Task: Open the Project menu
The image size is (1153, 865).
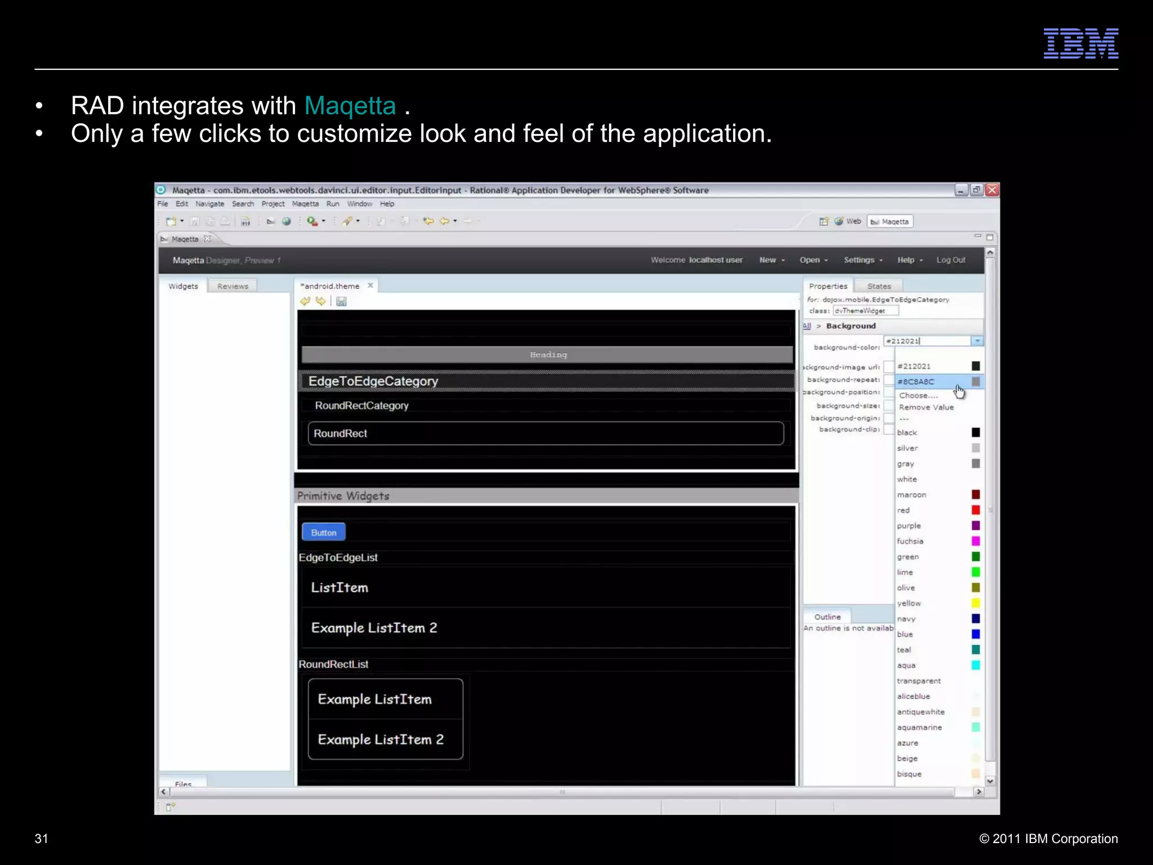Action: (273, 204)
